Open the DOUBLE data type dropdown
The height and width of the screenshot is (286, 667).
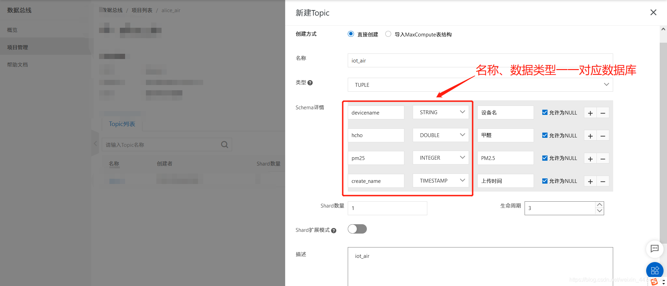[x=440, y=135]
